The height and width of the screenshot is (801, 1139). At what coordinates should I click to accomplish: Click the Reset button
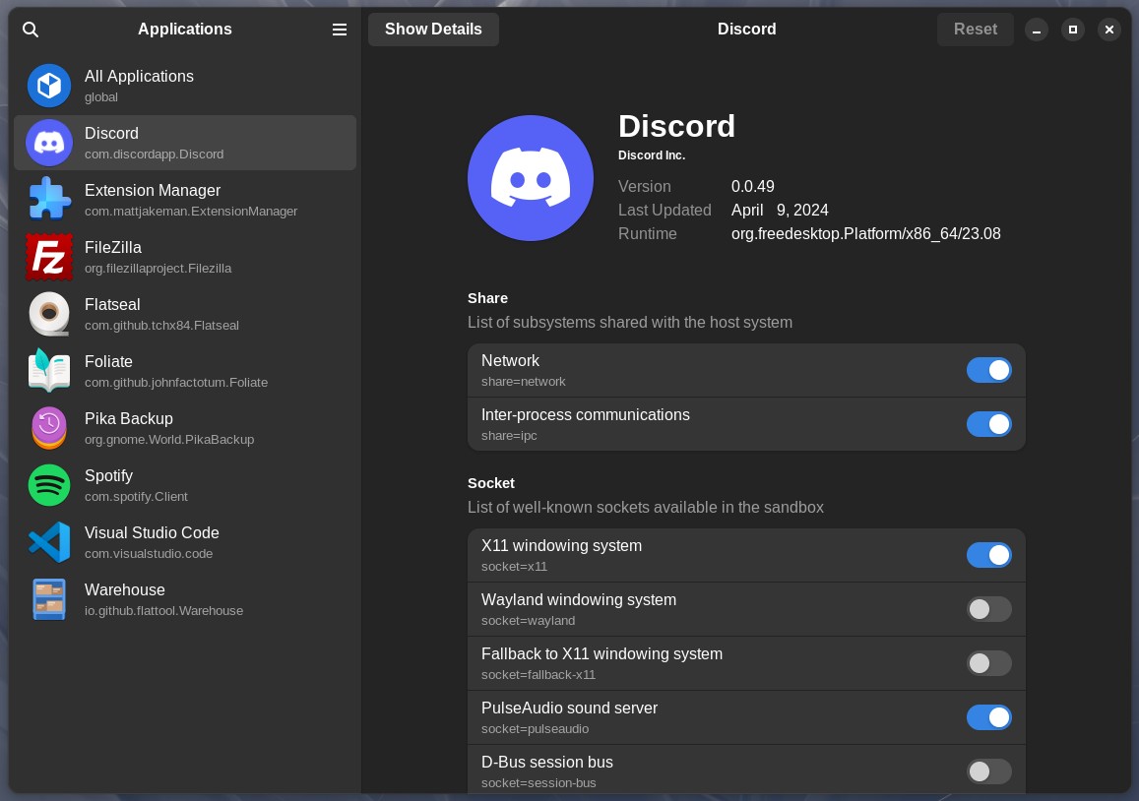click(x=975, y=30)
